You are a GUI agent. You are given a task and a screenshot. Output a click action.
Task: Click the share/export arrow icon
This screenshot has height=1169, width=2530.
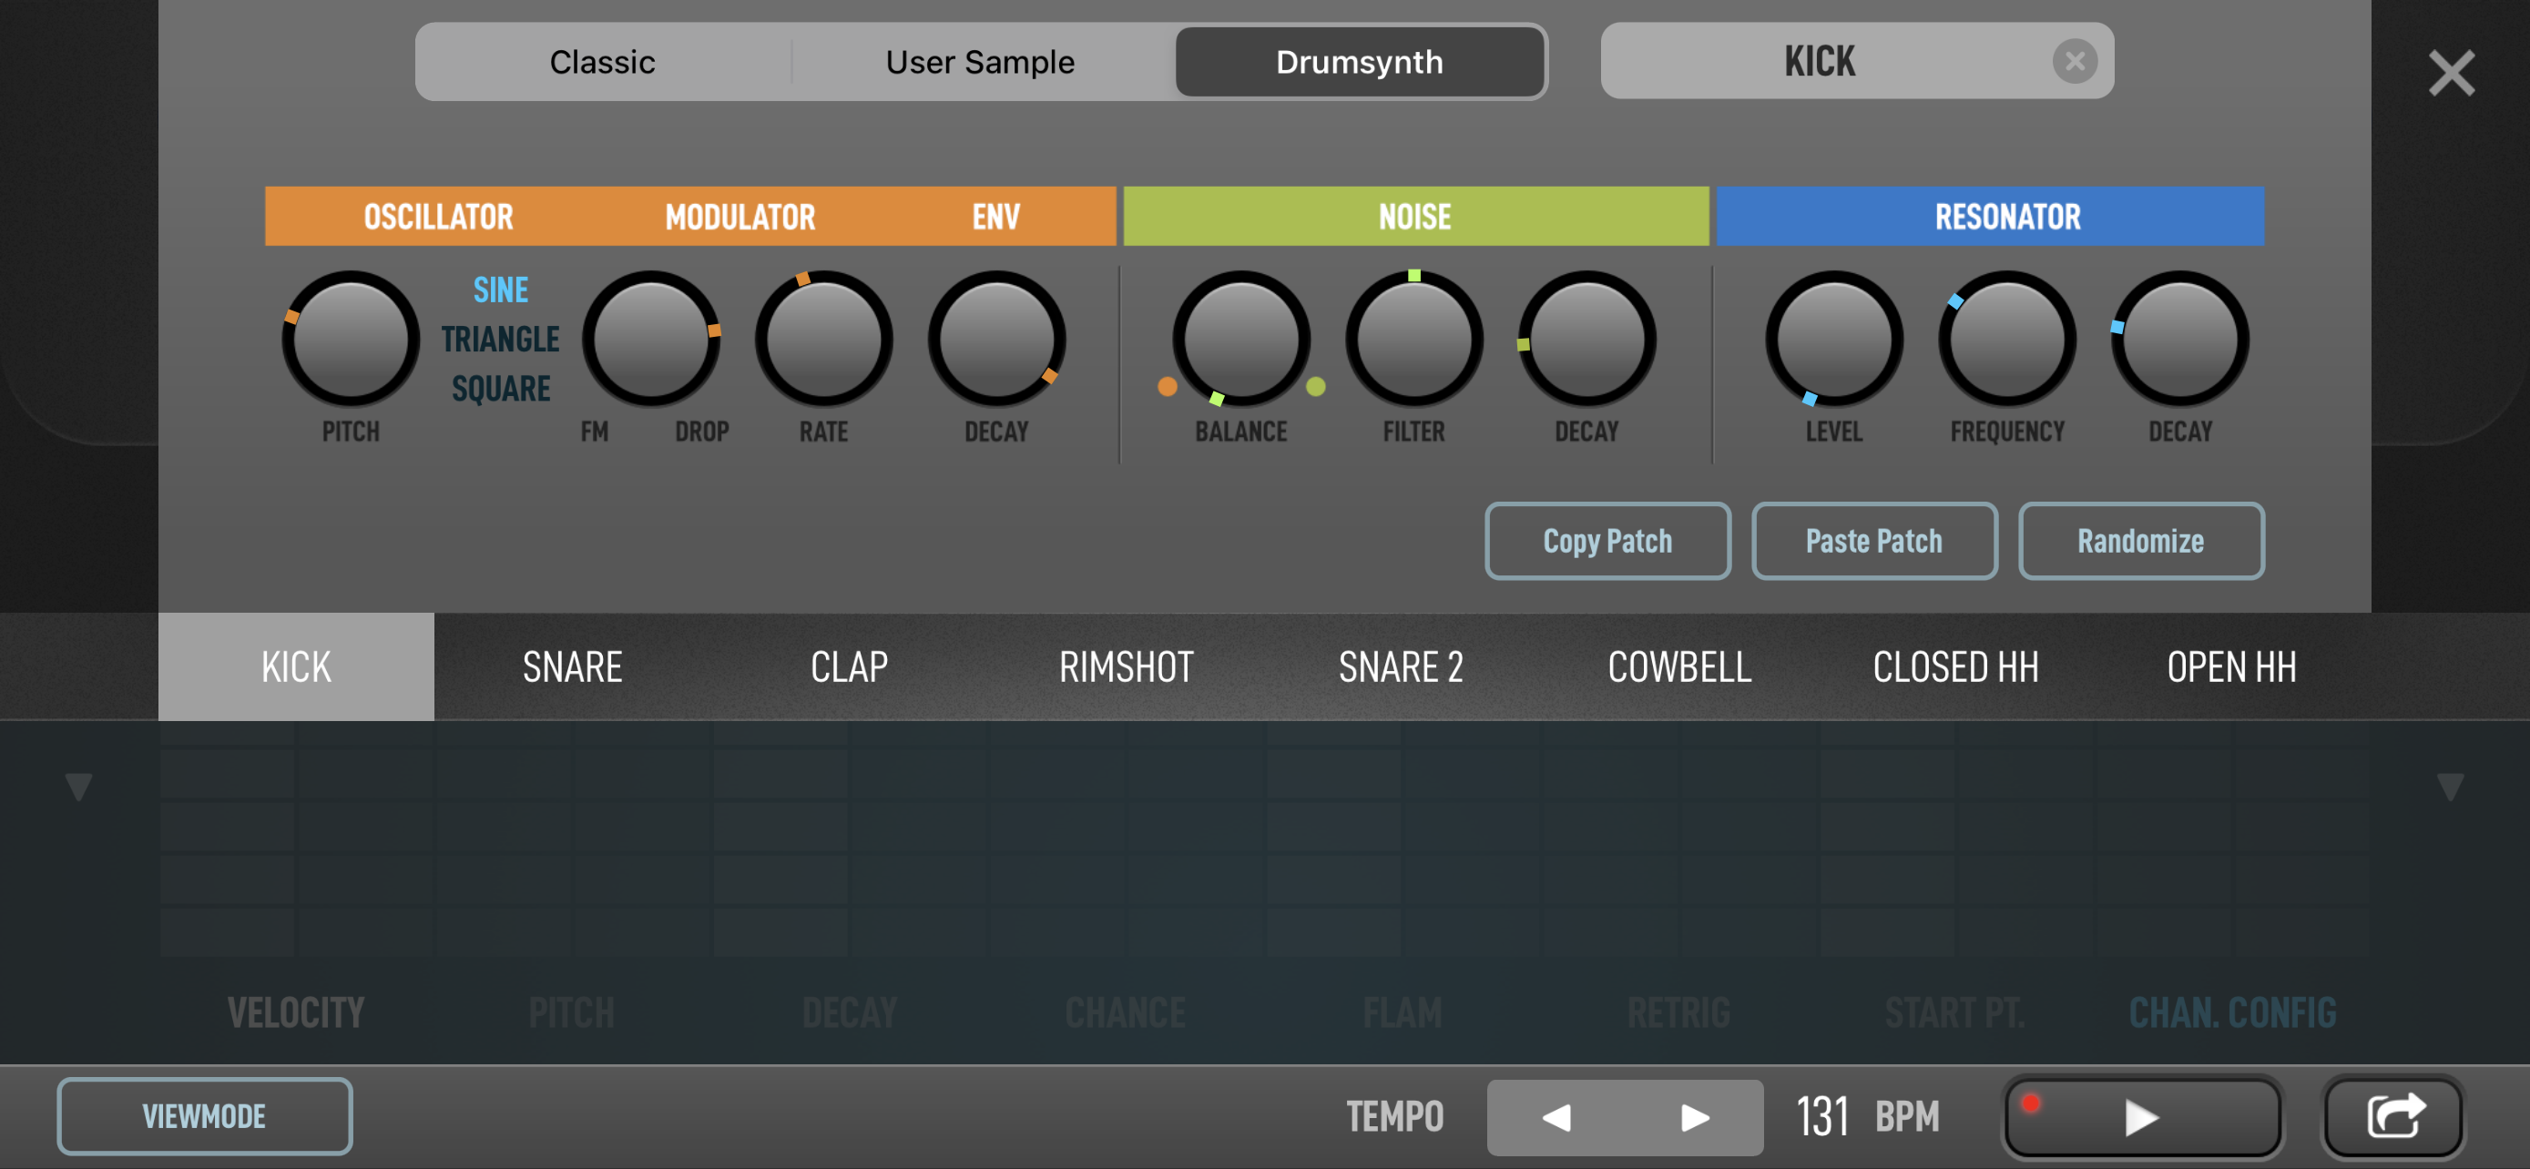pos(2394,1116)
